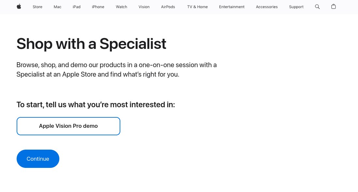Click the 'Specialist at an Apple Store' text line
The height and width of the screenshot is (192, 358).
(x=98, y=74)
